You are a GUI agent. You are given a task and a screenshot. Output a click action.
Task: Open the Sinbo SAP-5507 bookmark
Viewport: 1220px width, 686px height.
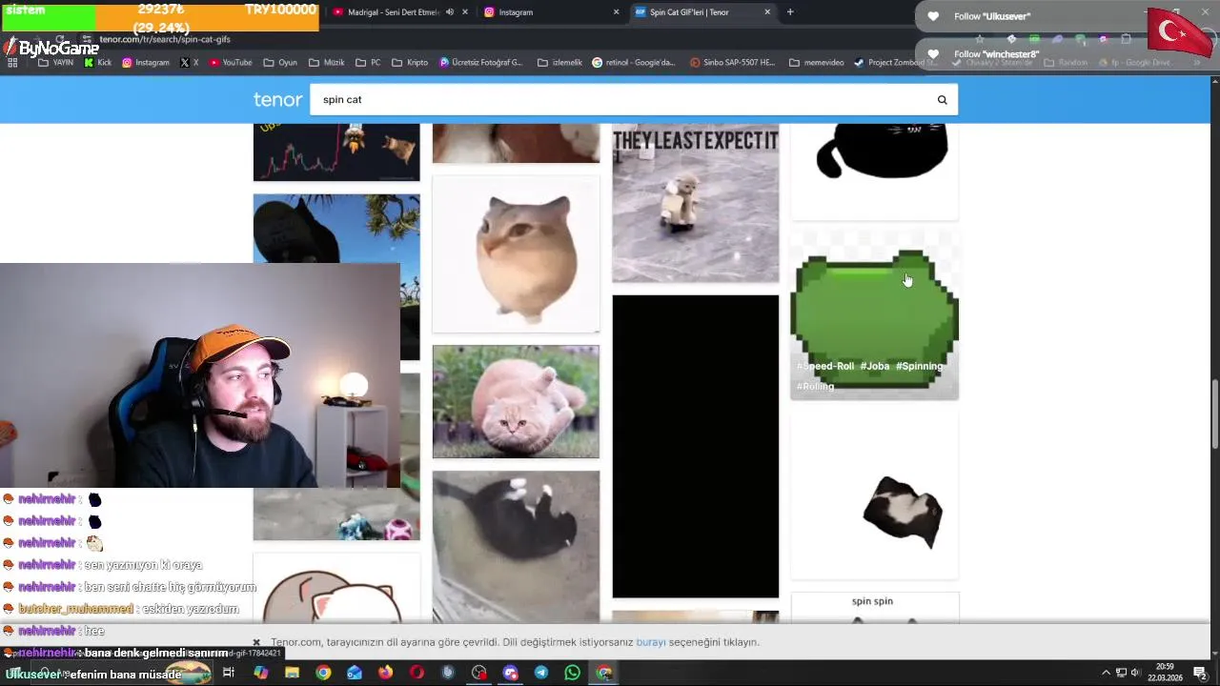(733, 63)
